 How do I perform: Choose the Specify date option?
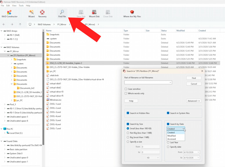(168, 147)
